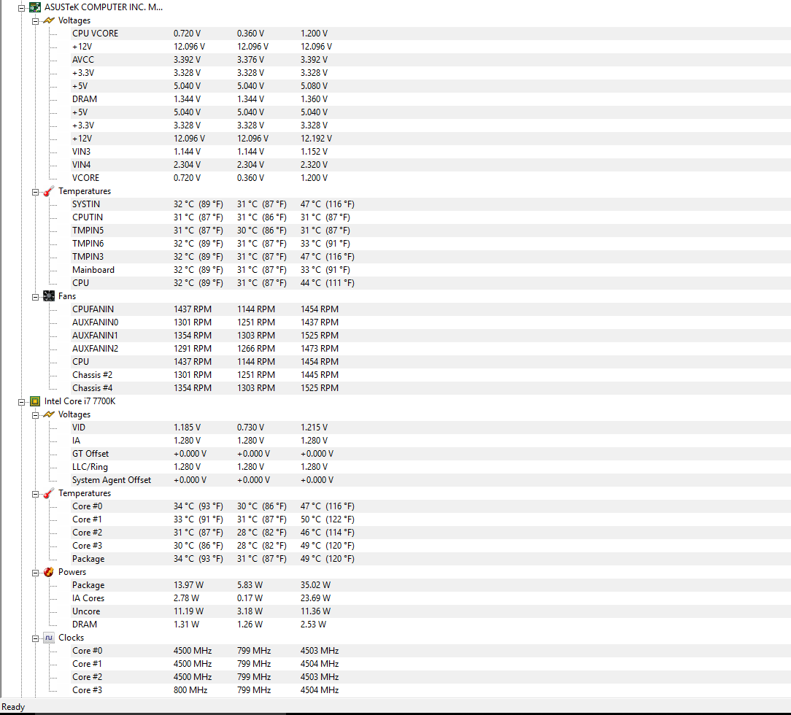Select the TMPIN3 row label
The width and height of the screenshot is (791, 715).
point(88,256)
